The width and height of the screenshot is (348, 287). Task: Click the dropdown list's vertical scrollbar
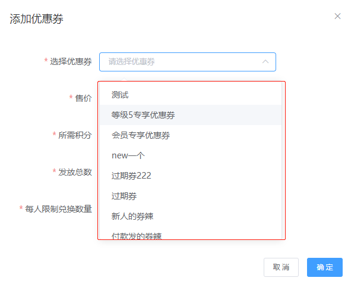283,160
